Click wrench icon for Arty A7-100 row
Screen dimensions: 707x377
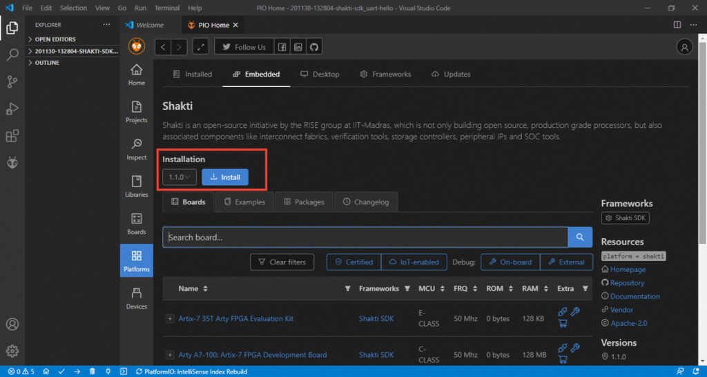coord(575,348)
